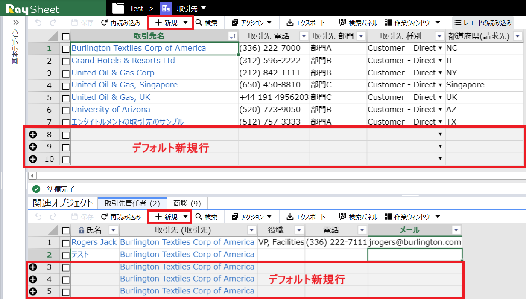The height and width of the screenshot is (299, 526).
Task: Open the 新規 dropdown arrow in upper toolbar
Action: coord(185,23)
